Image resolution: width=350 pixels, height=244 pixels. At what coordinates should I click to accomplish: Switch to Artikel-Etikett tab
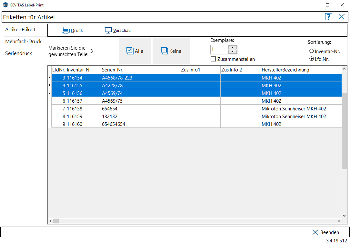(x=21, y=29)
